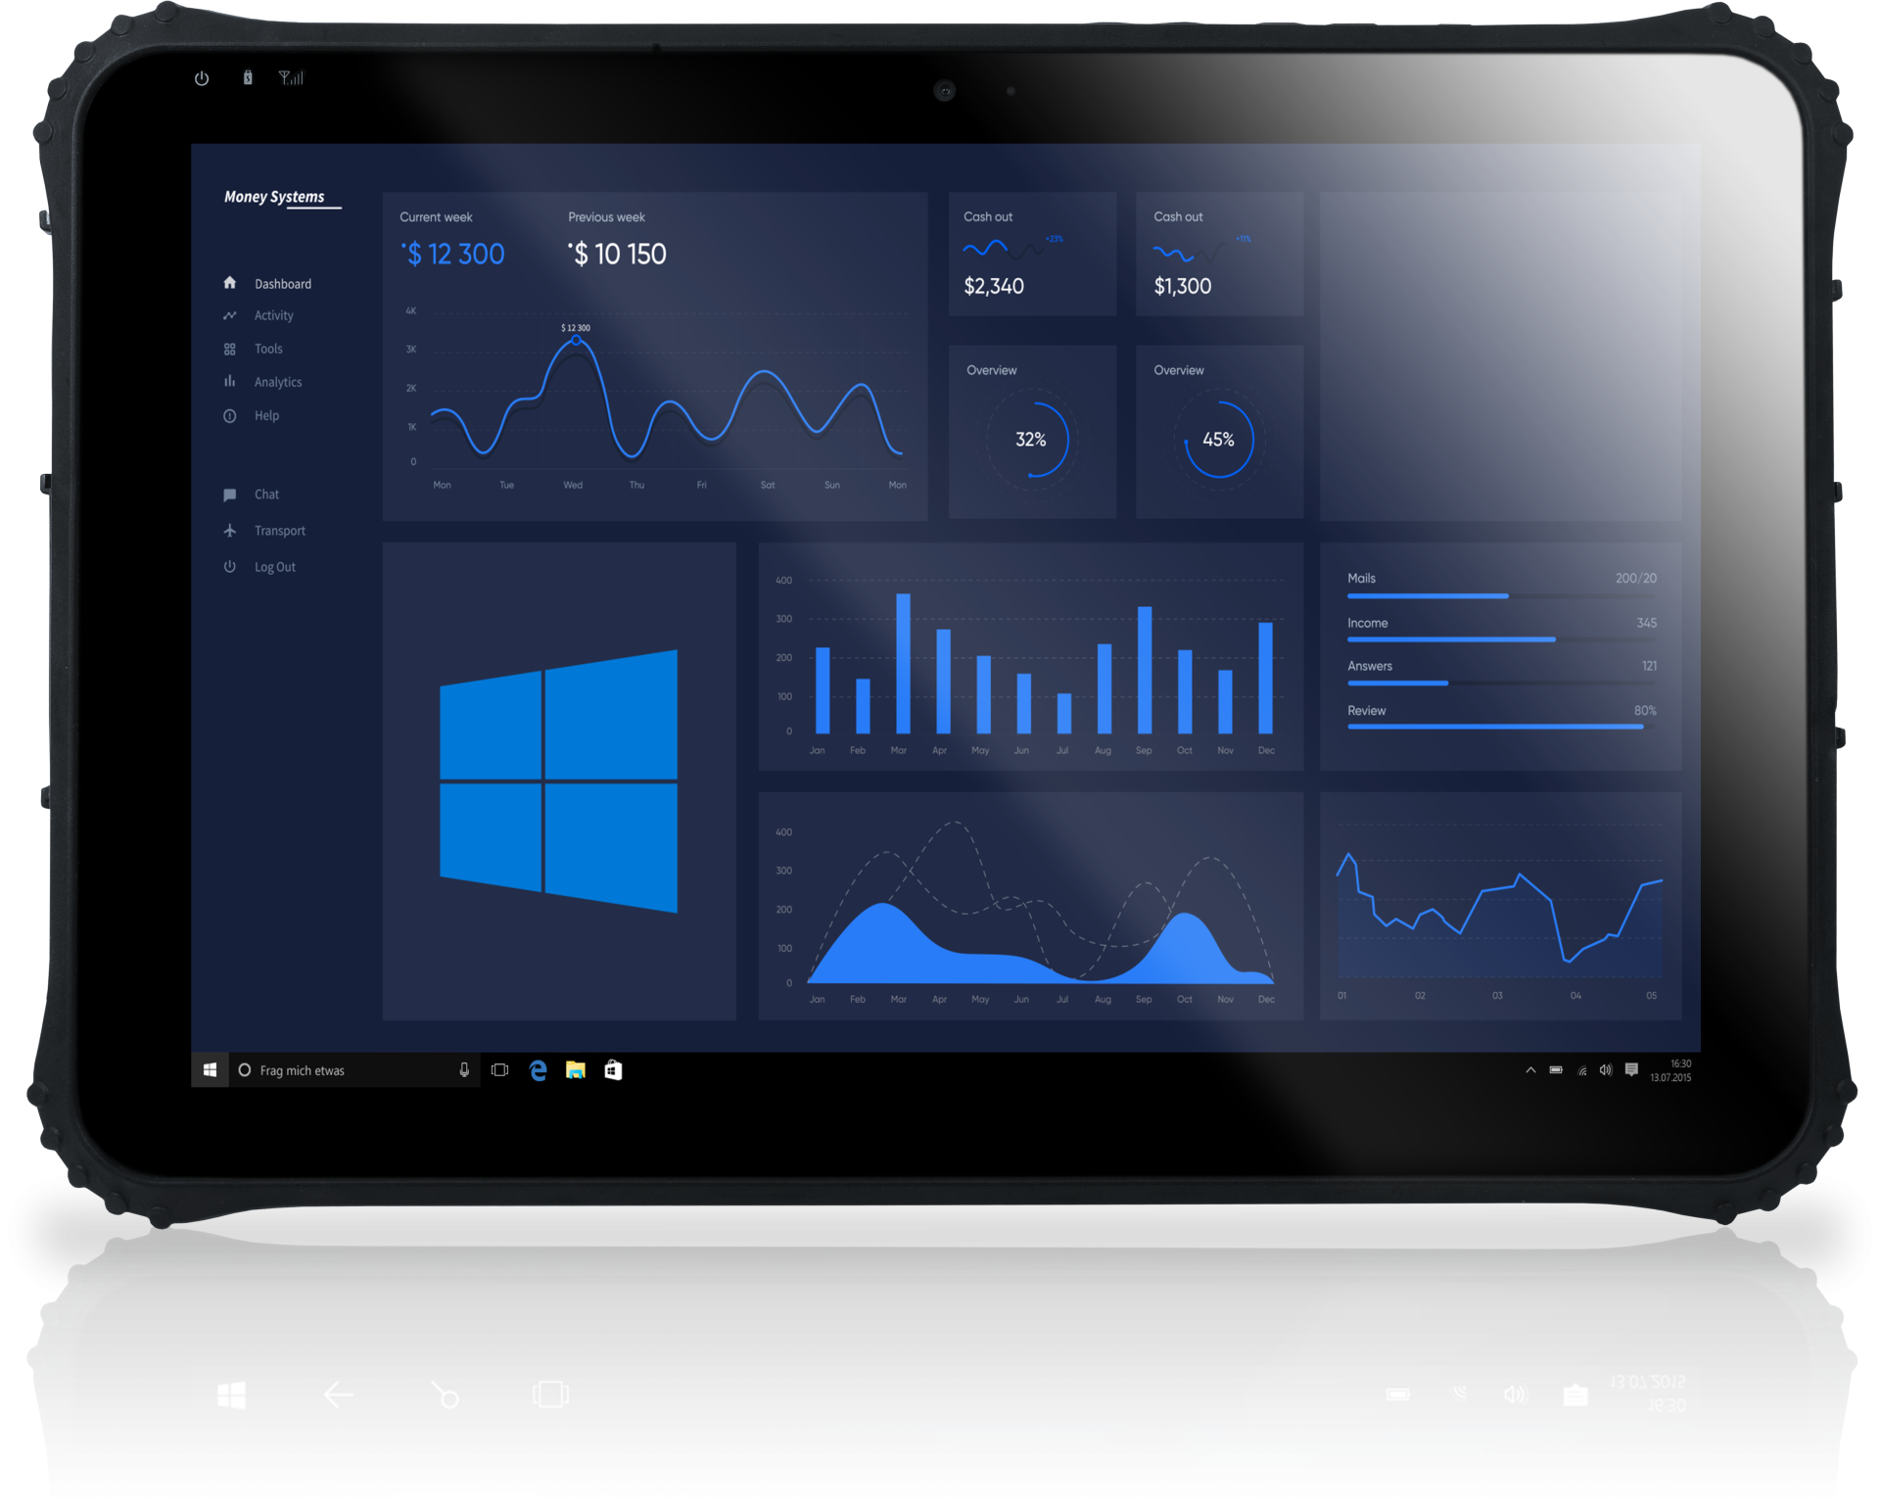
Task: Expand hidden system tray icons chevron
Action: tap(1530, 1070)
